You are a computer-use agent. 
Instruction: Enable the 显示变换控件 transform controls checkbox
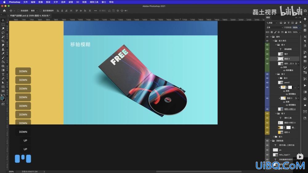41,10
